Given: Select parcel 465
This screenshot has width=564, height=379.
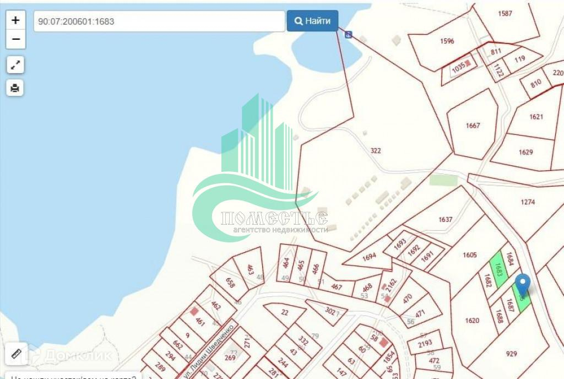Looking at the screenshot, I should pyautogui.click(x=301, y=266).
